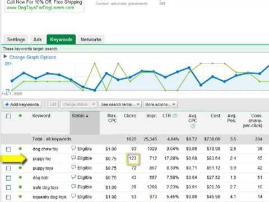Click the speech bubble icon for squeaky dog toys
Viewport: 269px width, 202px height.
[x=73, y=196]
